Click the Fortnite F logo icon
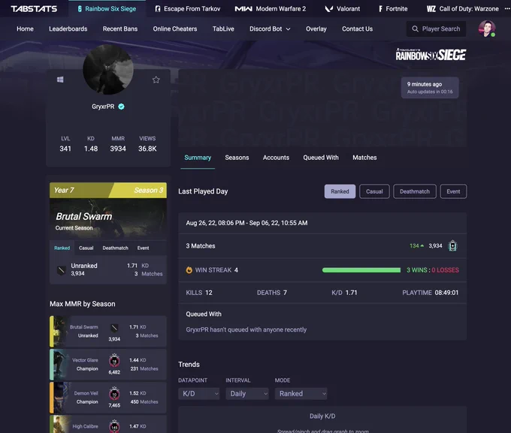 [x=380, y=9]
